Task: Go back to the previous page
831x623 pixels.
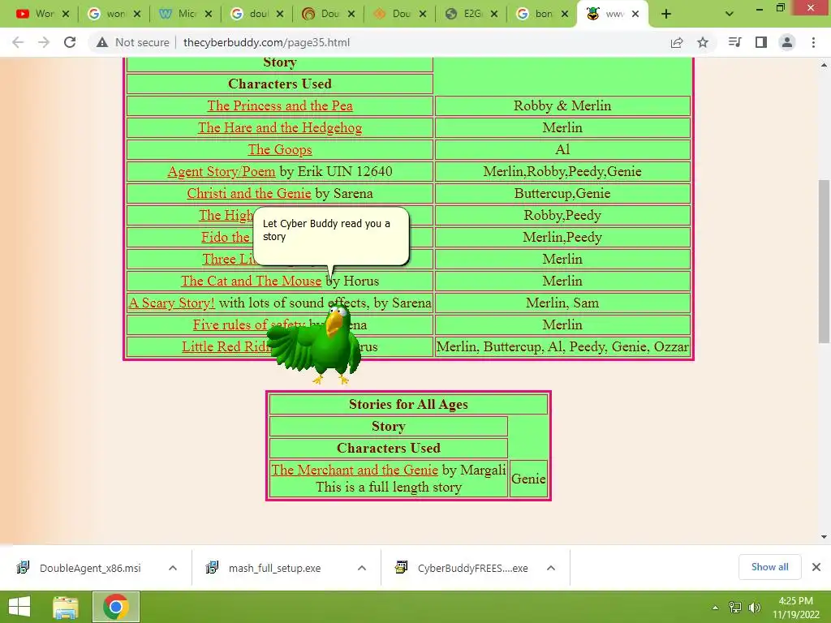Action: tap(18, 42)
